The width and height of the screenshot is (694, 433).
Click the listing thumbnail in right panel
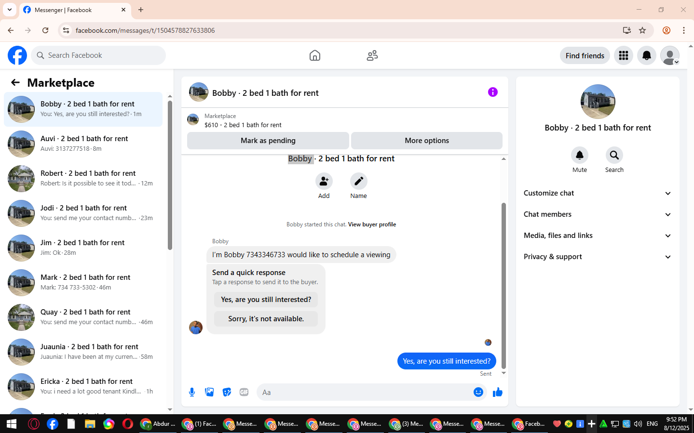[x=598, y=102]
